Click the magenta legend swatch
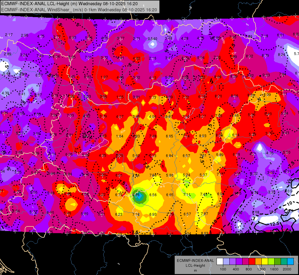Image resolution: width=299 pixels, height=275 pixels. (x=246, y=262)
